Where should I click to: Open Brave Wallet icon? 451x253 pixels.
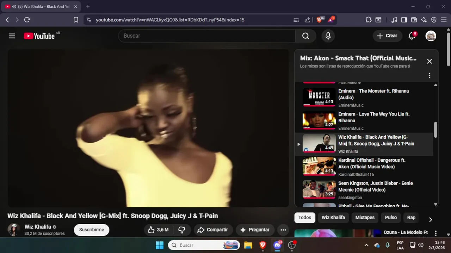(x=414, y=20)
